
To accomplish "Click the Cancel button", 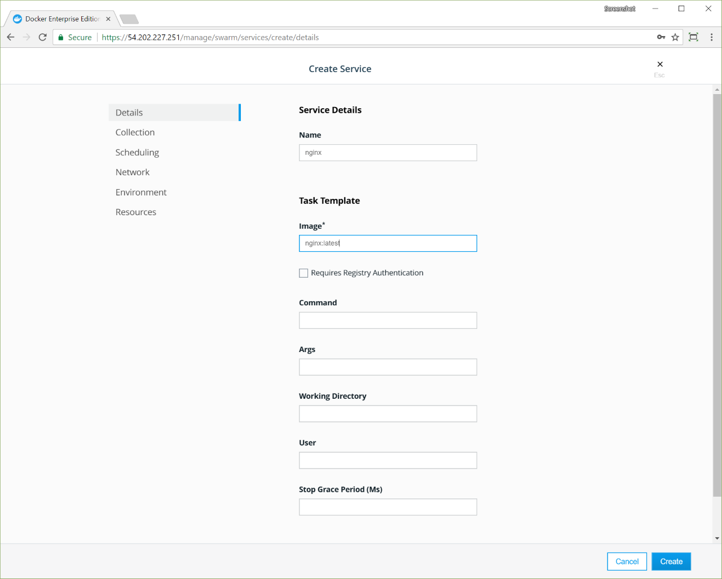I will tap(627, 562).
